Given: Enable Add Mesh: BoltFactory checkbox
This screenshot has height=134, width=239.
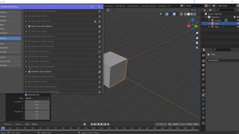Looking at the screenshot, I should (29, 61).
